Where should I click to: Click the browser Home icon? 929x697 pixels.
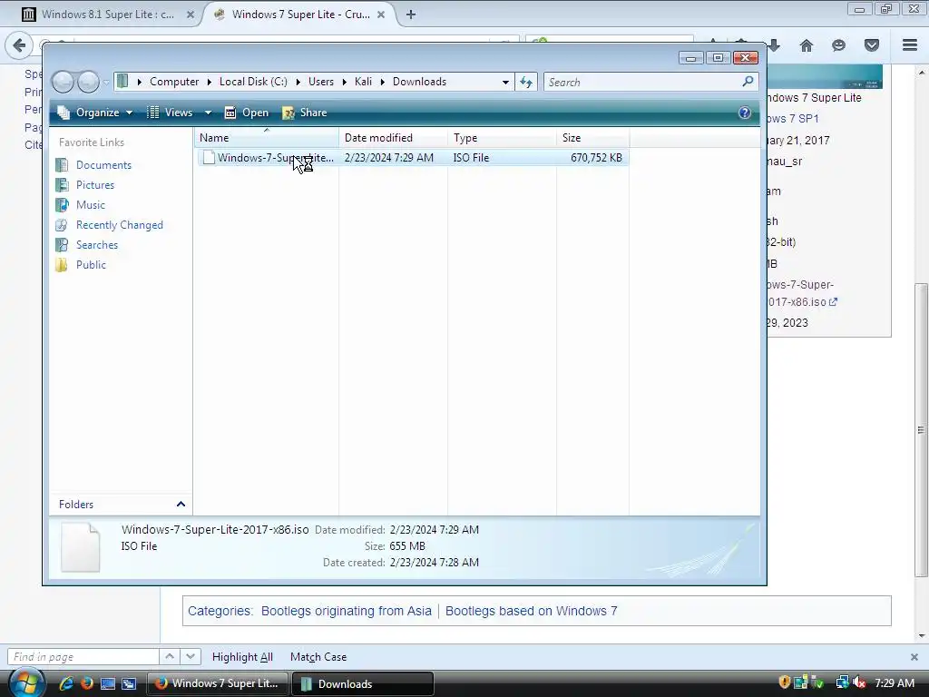(807, 45)
